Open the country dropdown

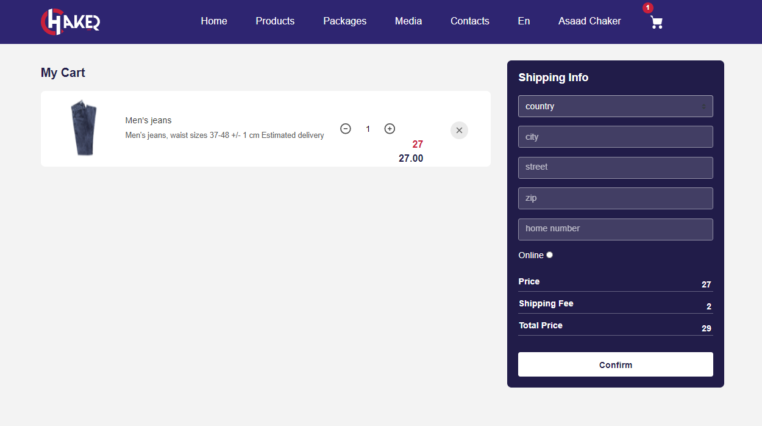click(x=615, y=106)
